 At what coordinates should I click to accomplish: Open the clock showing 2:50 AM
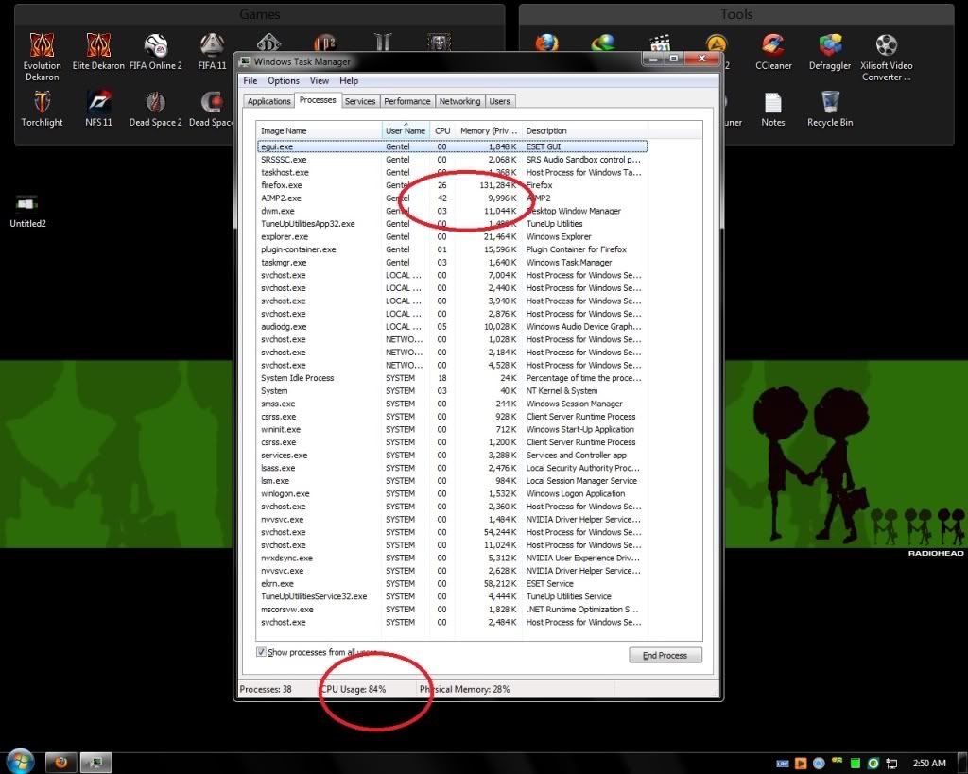point(929,764)
